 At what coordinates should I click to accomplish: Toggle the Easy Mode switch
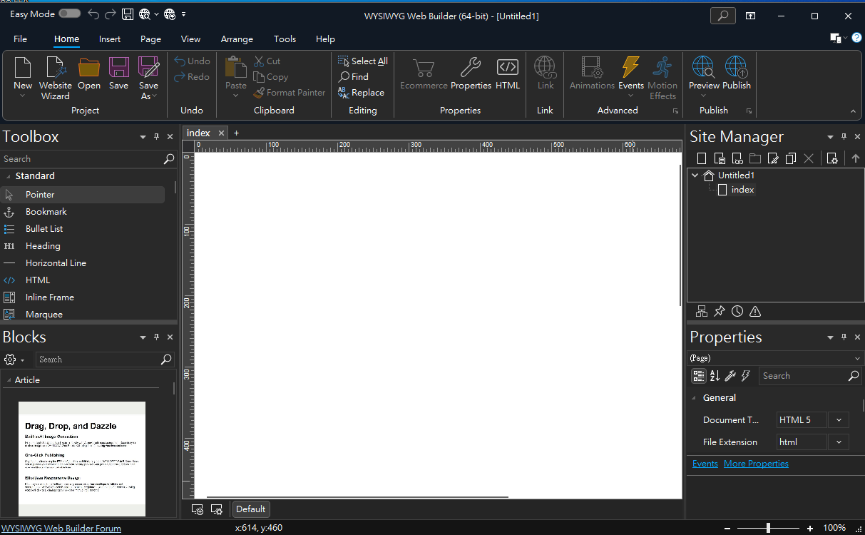pos(69,14)
